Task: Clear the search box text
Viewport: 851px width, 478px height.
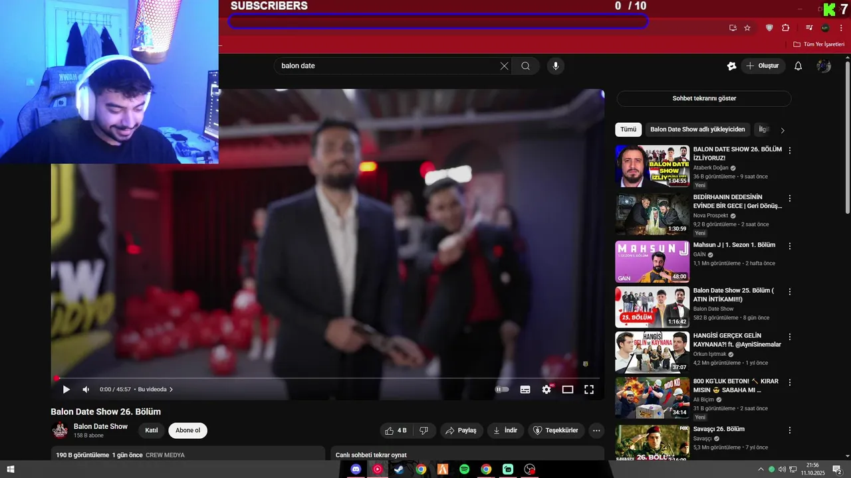Action: point(504,66)
